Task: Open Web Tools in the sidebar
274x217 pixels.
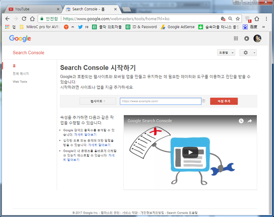Action: 20,82
